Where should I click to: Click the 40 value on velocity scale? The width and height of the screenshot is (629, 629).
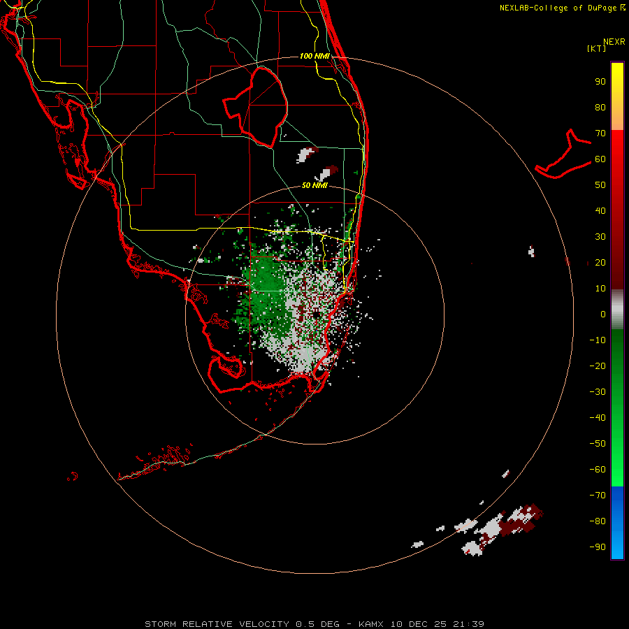[x=600, y=210]
